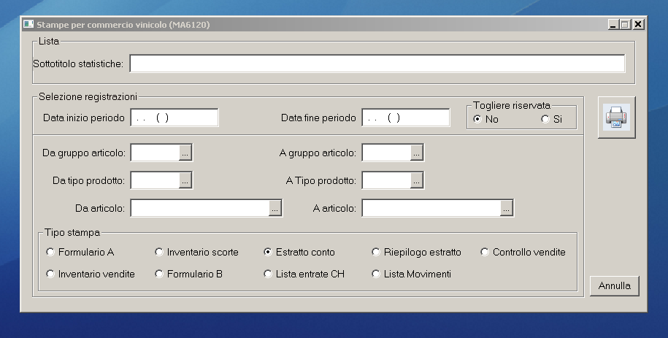Select Lista Movimenti radio button

coord(377,274)
